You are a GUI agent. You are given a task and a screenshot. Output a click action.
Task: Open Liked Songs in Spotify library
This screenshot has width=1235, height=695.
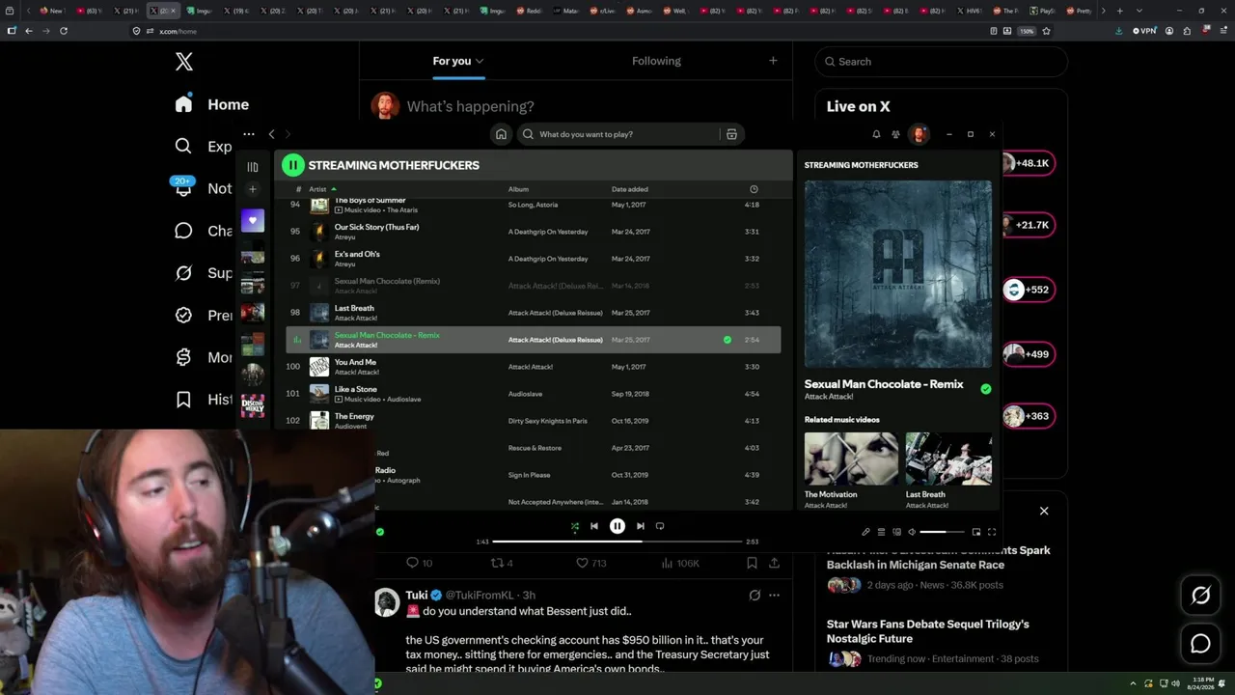(x=253, y=221)
